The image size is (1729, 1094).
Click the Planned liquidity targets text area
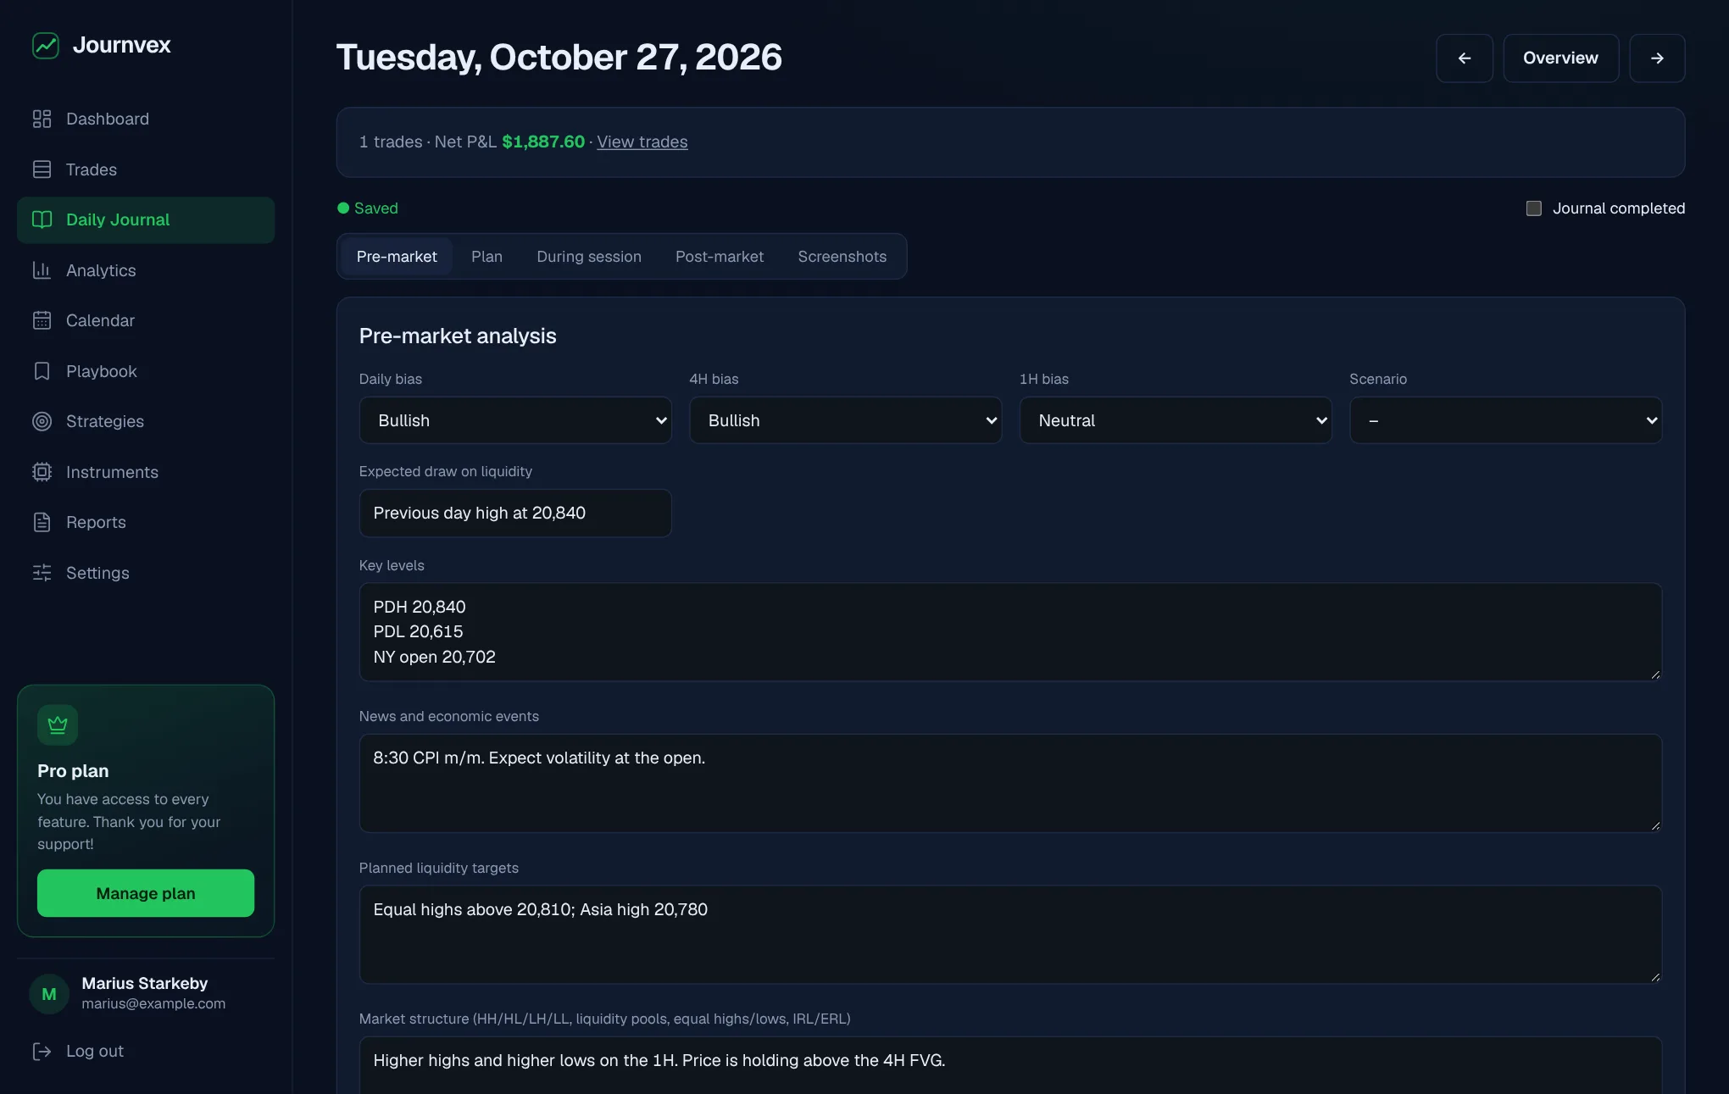[x=1010, y=935]
